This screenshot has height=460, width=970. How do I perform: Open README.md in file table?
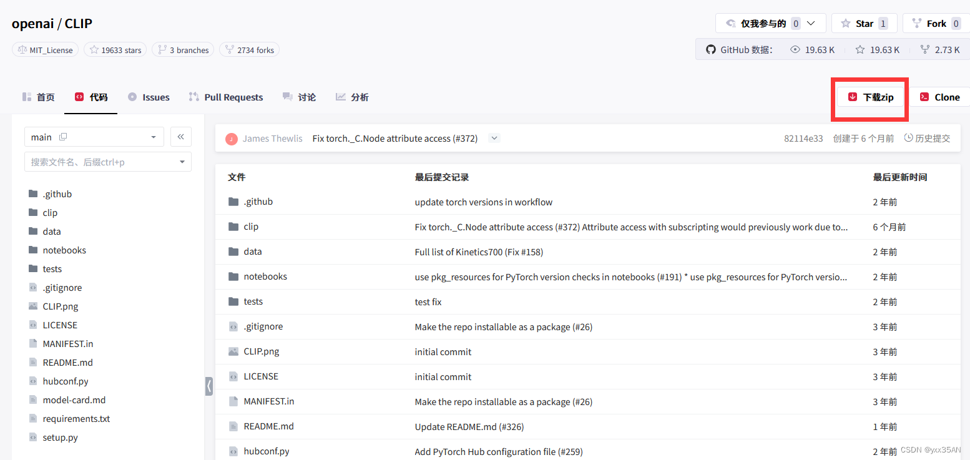(269, 426)
